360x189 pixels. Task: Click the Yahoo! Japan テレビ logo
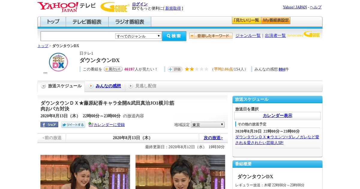pos(67,7)
